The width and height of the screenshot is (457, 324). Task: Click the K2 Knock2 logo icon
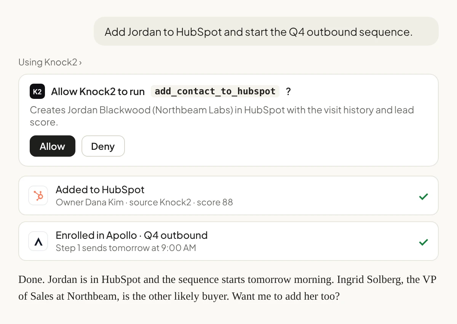coord(37,92)
